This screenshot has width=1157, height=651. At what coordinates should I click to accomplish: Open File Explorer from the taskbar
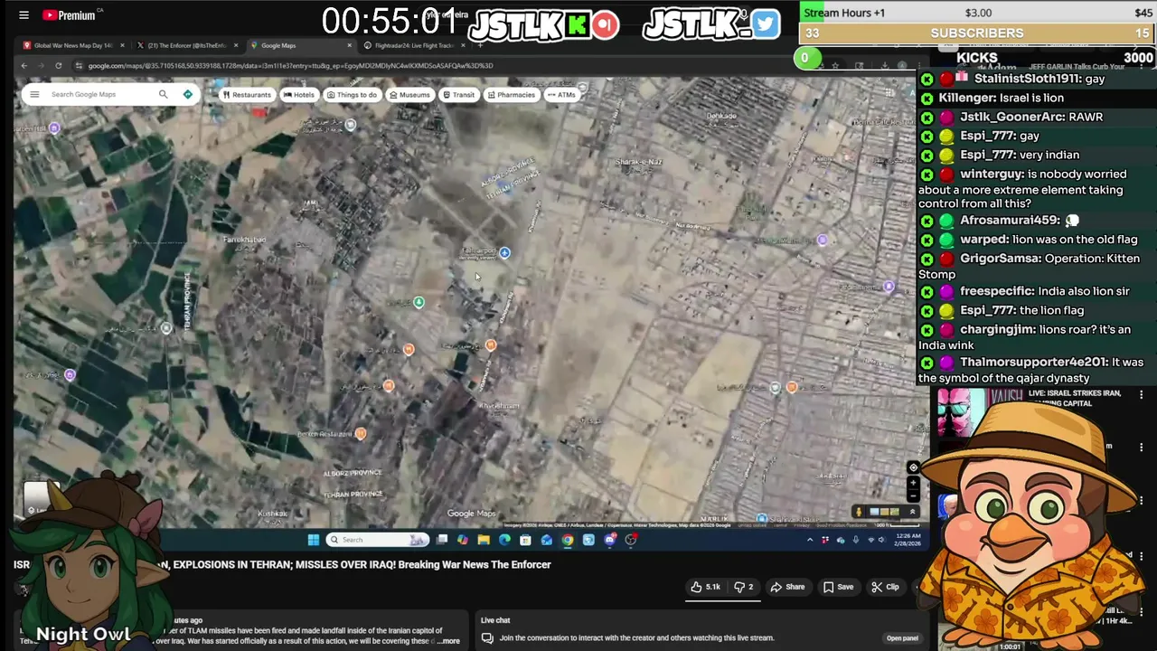tap(484, 540)
